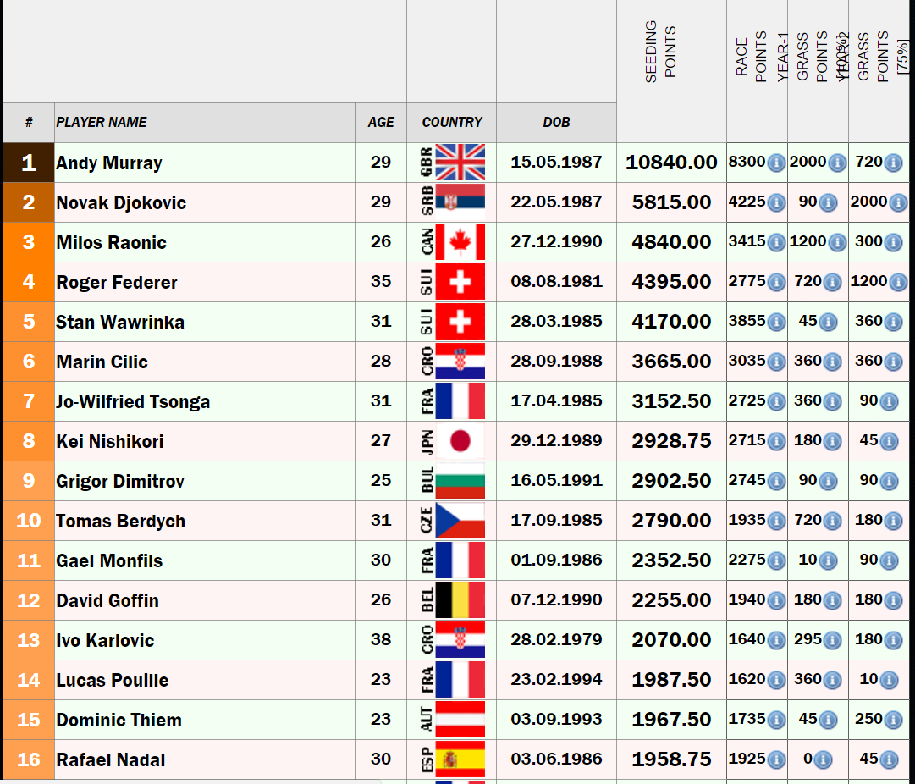Click the PLAYER NAME column header
Image resolution: width=915 pixels, height=784 pixels.
pos(102,122)
